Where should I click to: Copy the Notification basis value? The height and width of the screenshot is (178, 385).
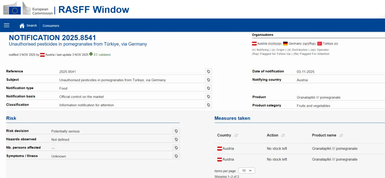click(x=208, y=97)
